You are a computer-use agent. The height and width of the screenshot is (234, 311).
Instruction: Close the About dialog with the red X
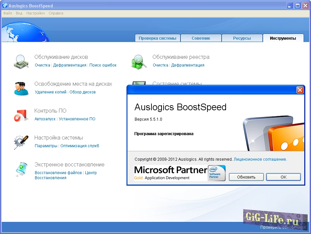[x=300, y=90]
